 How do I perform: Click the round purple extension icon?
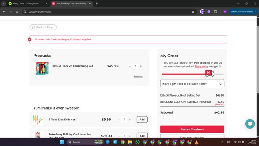(x=209, y=11)
